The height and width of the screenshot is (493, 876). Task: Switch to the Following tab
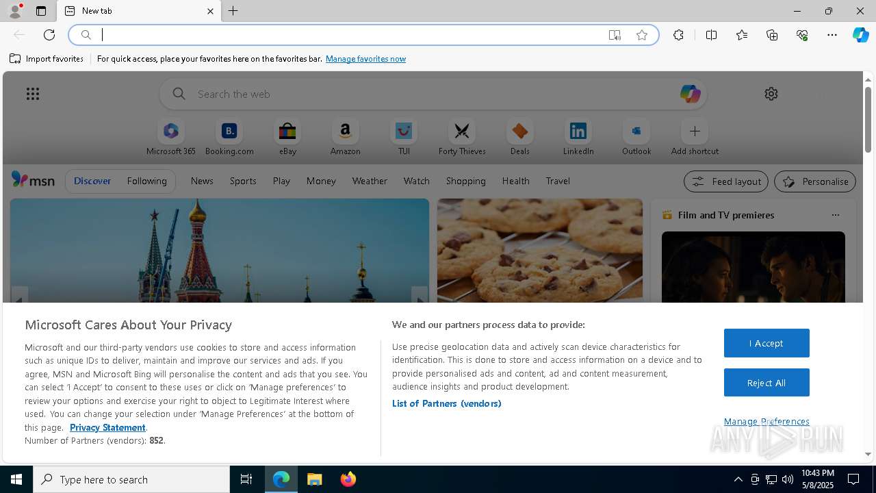point(146,181)
